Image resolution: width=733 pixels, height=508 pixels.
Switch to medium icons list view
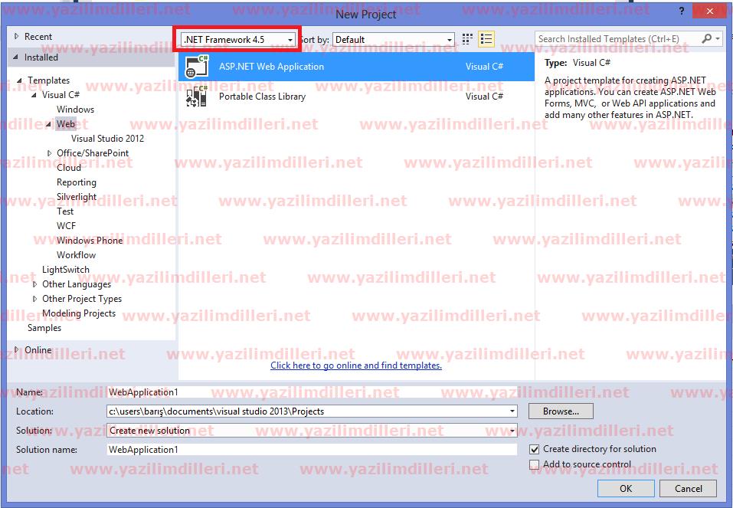[x=486, y=39]
